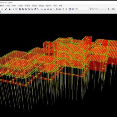Viewport: 117px width, 117px height.
Task: Select the rubber band zoom tool
Action: point(20,9)
